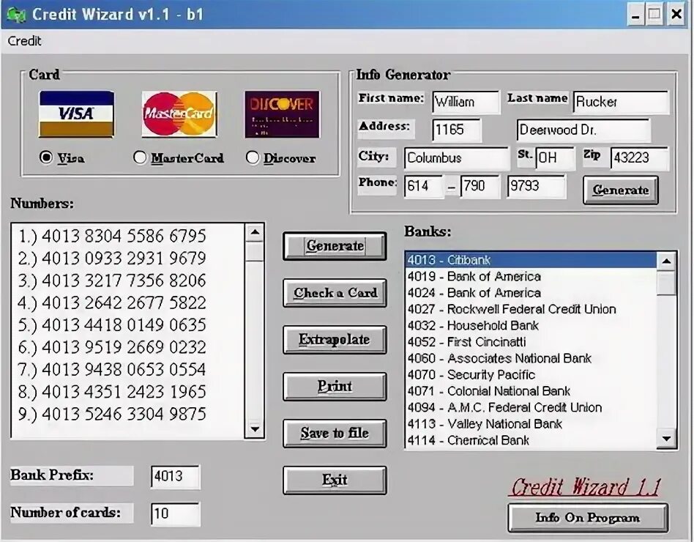The image size is (694, 542).
Task: Click the Discover card logo image
Action: coord(282,114)
